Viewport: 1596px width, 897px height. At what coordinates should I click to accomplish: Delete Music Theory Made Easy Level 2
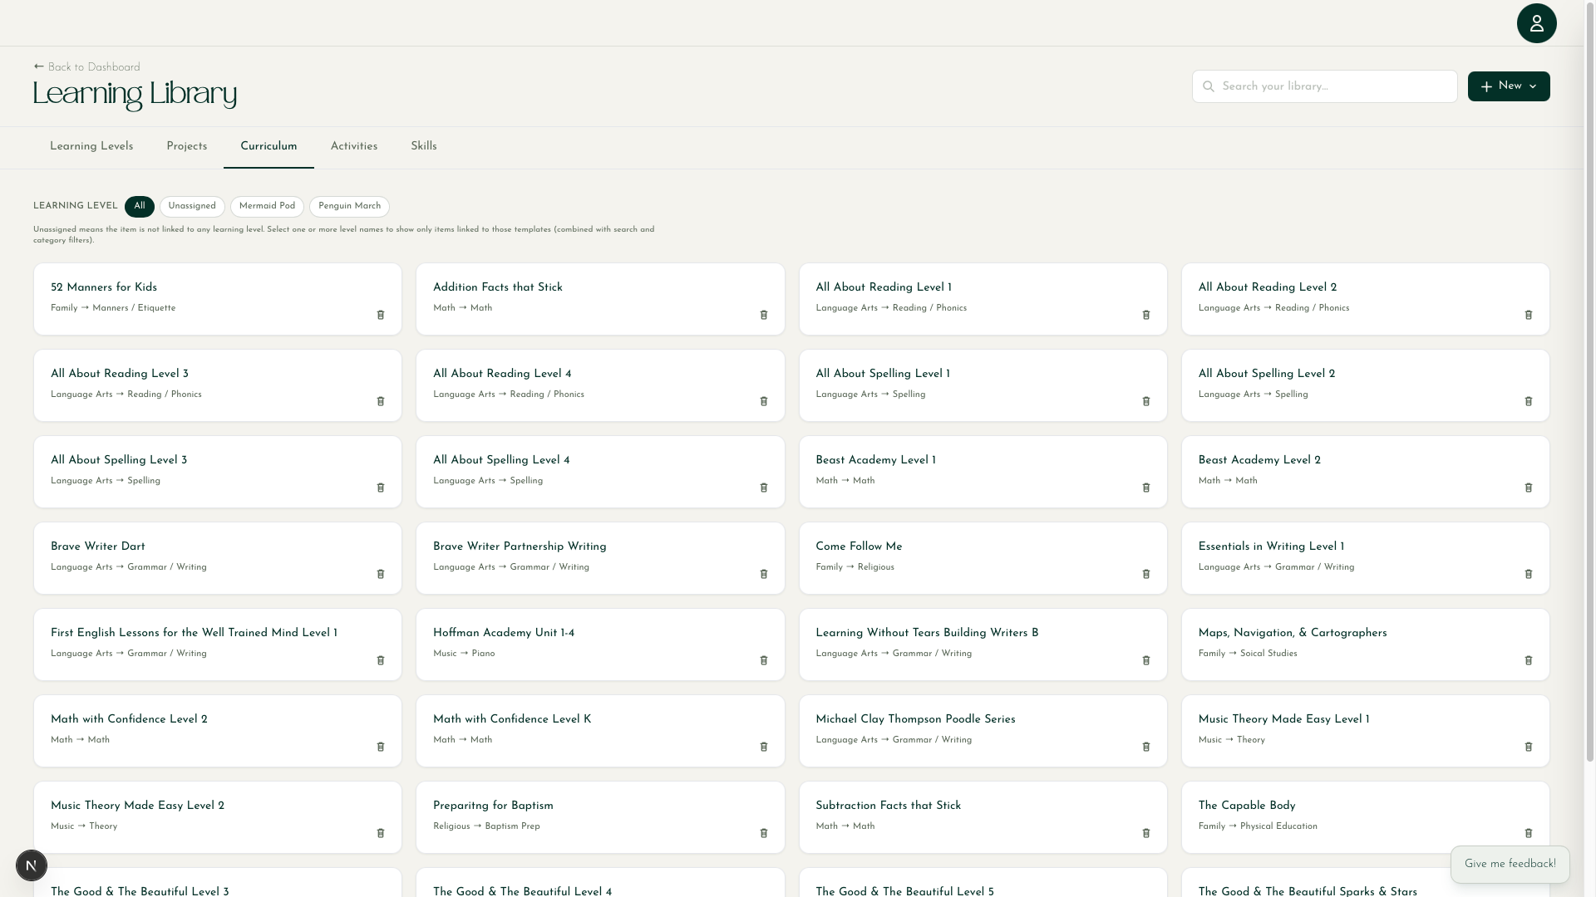(x=381, y=833)
